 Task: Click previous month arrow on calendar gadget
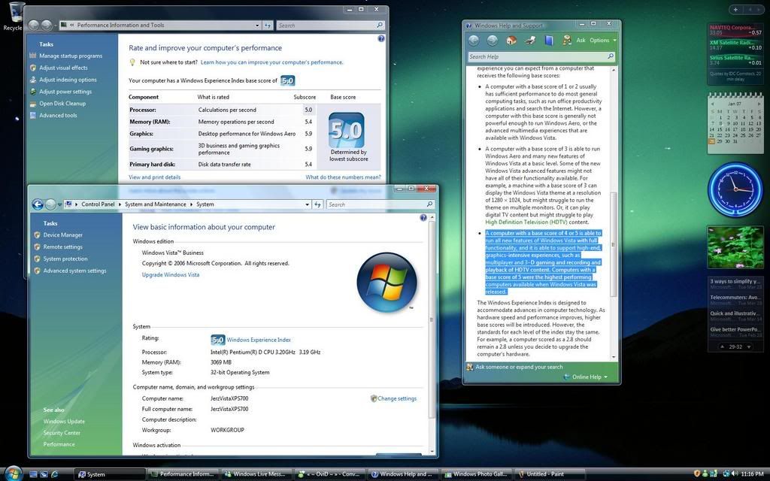[x=713, y=104]
